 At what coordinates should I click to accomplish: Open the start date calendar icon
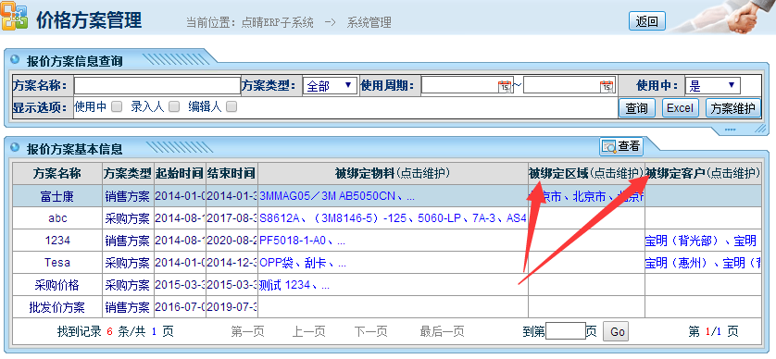[505, 86]
